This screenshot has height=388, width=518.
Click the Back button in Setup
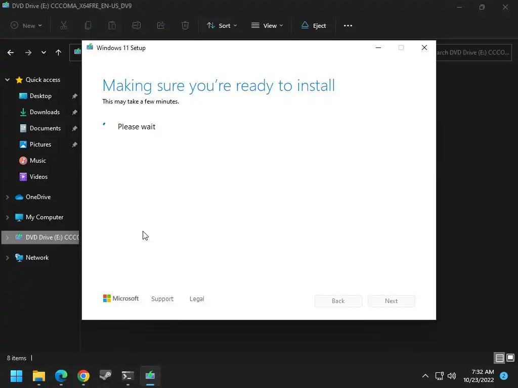pyautogui.click(x=338, y=301)
